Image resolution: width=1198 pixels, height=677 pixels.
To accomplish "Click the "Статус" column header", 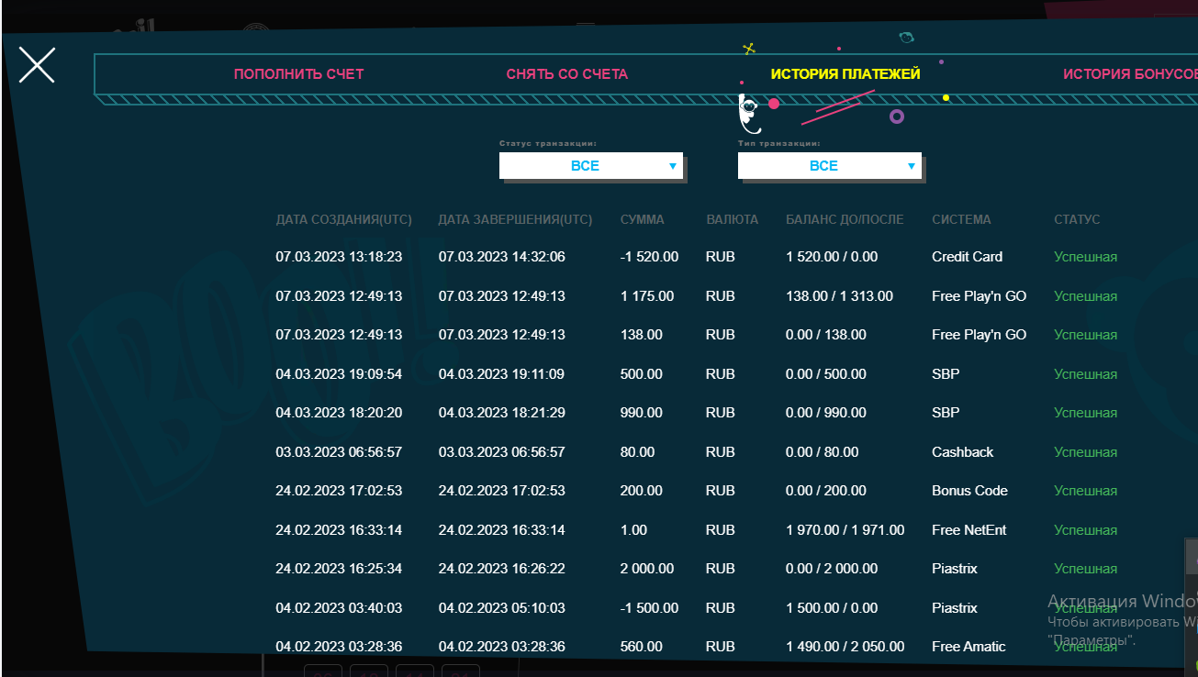I will point(1076,220).
